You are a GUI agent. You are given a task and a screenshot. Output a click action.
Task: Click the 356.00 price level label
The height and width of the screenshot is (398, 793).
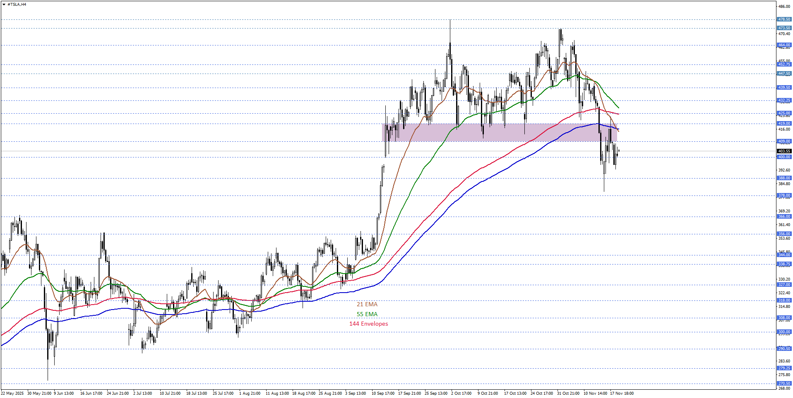[x=784, y=234]
